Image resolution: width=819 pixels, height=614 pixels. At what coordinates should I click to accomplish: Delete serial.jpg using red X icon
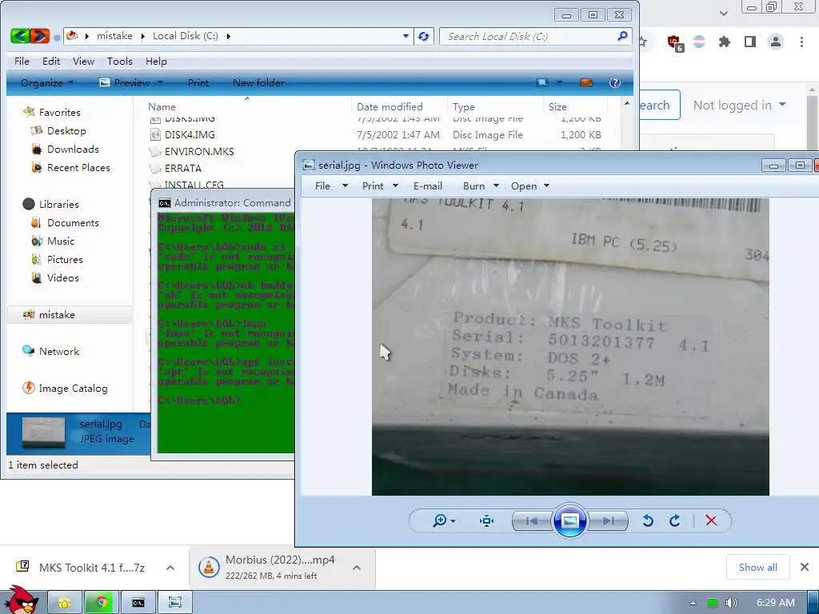pyautogui.click(x=711, y=520)
